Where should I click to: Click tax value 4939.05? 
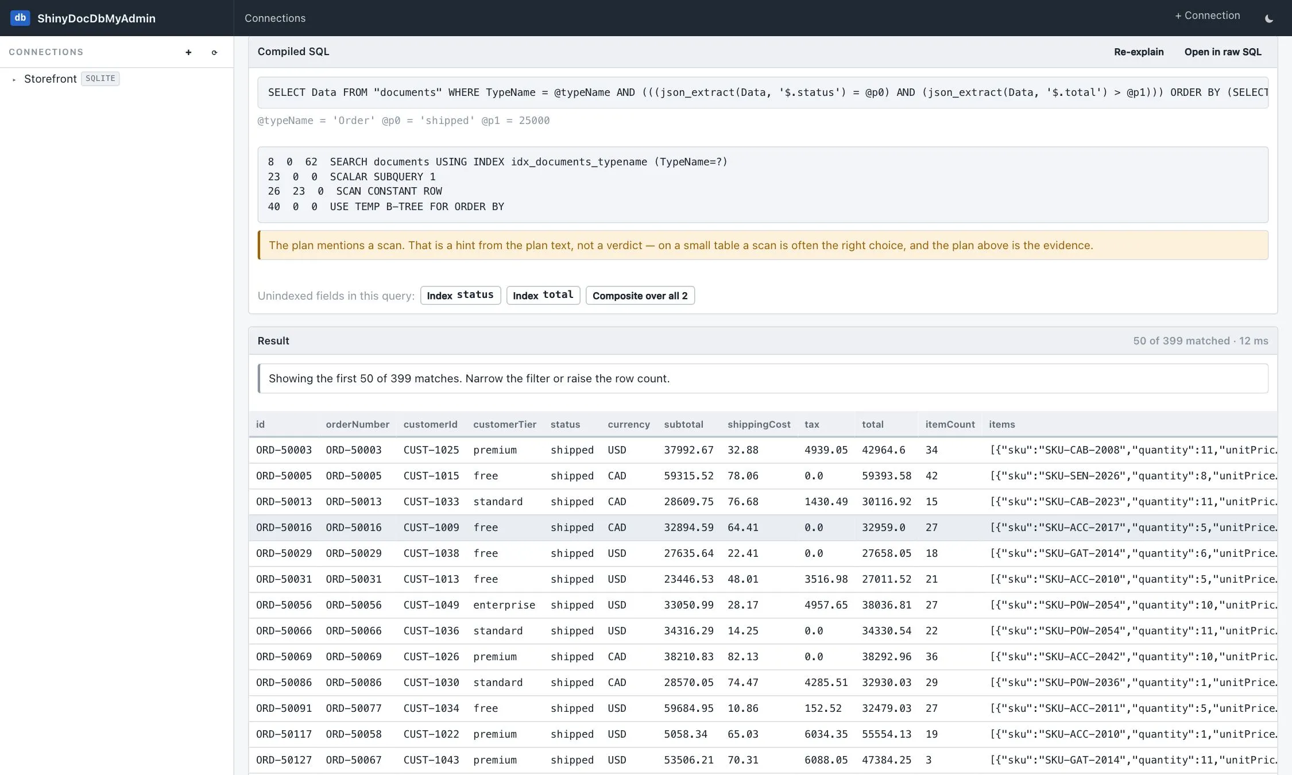tap(826, 450)
